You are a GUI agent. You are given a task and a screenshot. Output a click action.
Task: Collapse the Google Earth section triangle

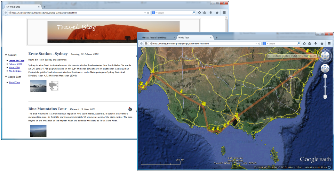point(6,77)
